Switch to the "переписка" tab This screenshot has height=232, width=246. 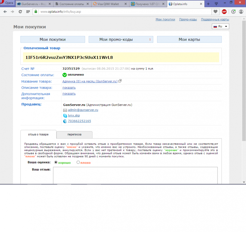point(74,135)
